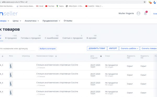Sort by Дата создания arrow
The width and height of the screenshot is (157, 97).
coord(101,56)
